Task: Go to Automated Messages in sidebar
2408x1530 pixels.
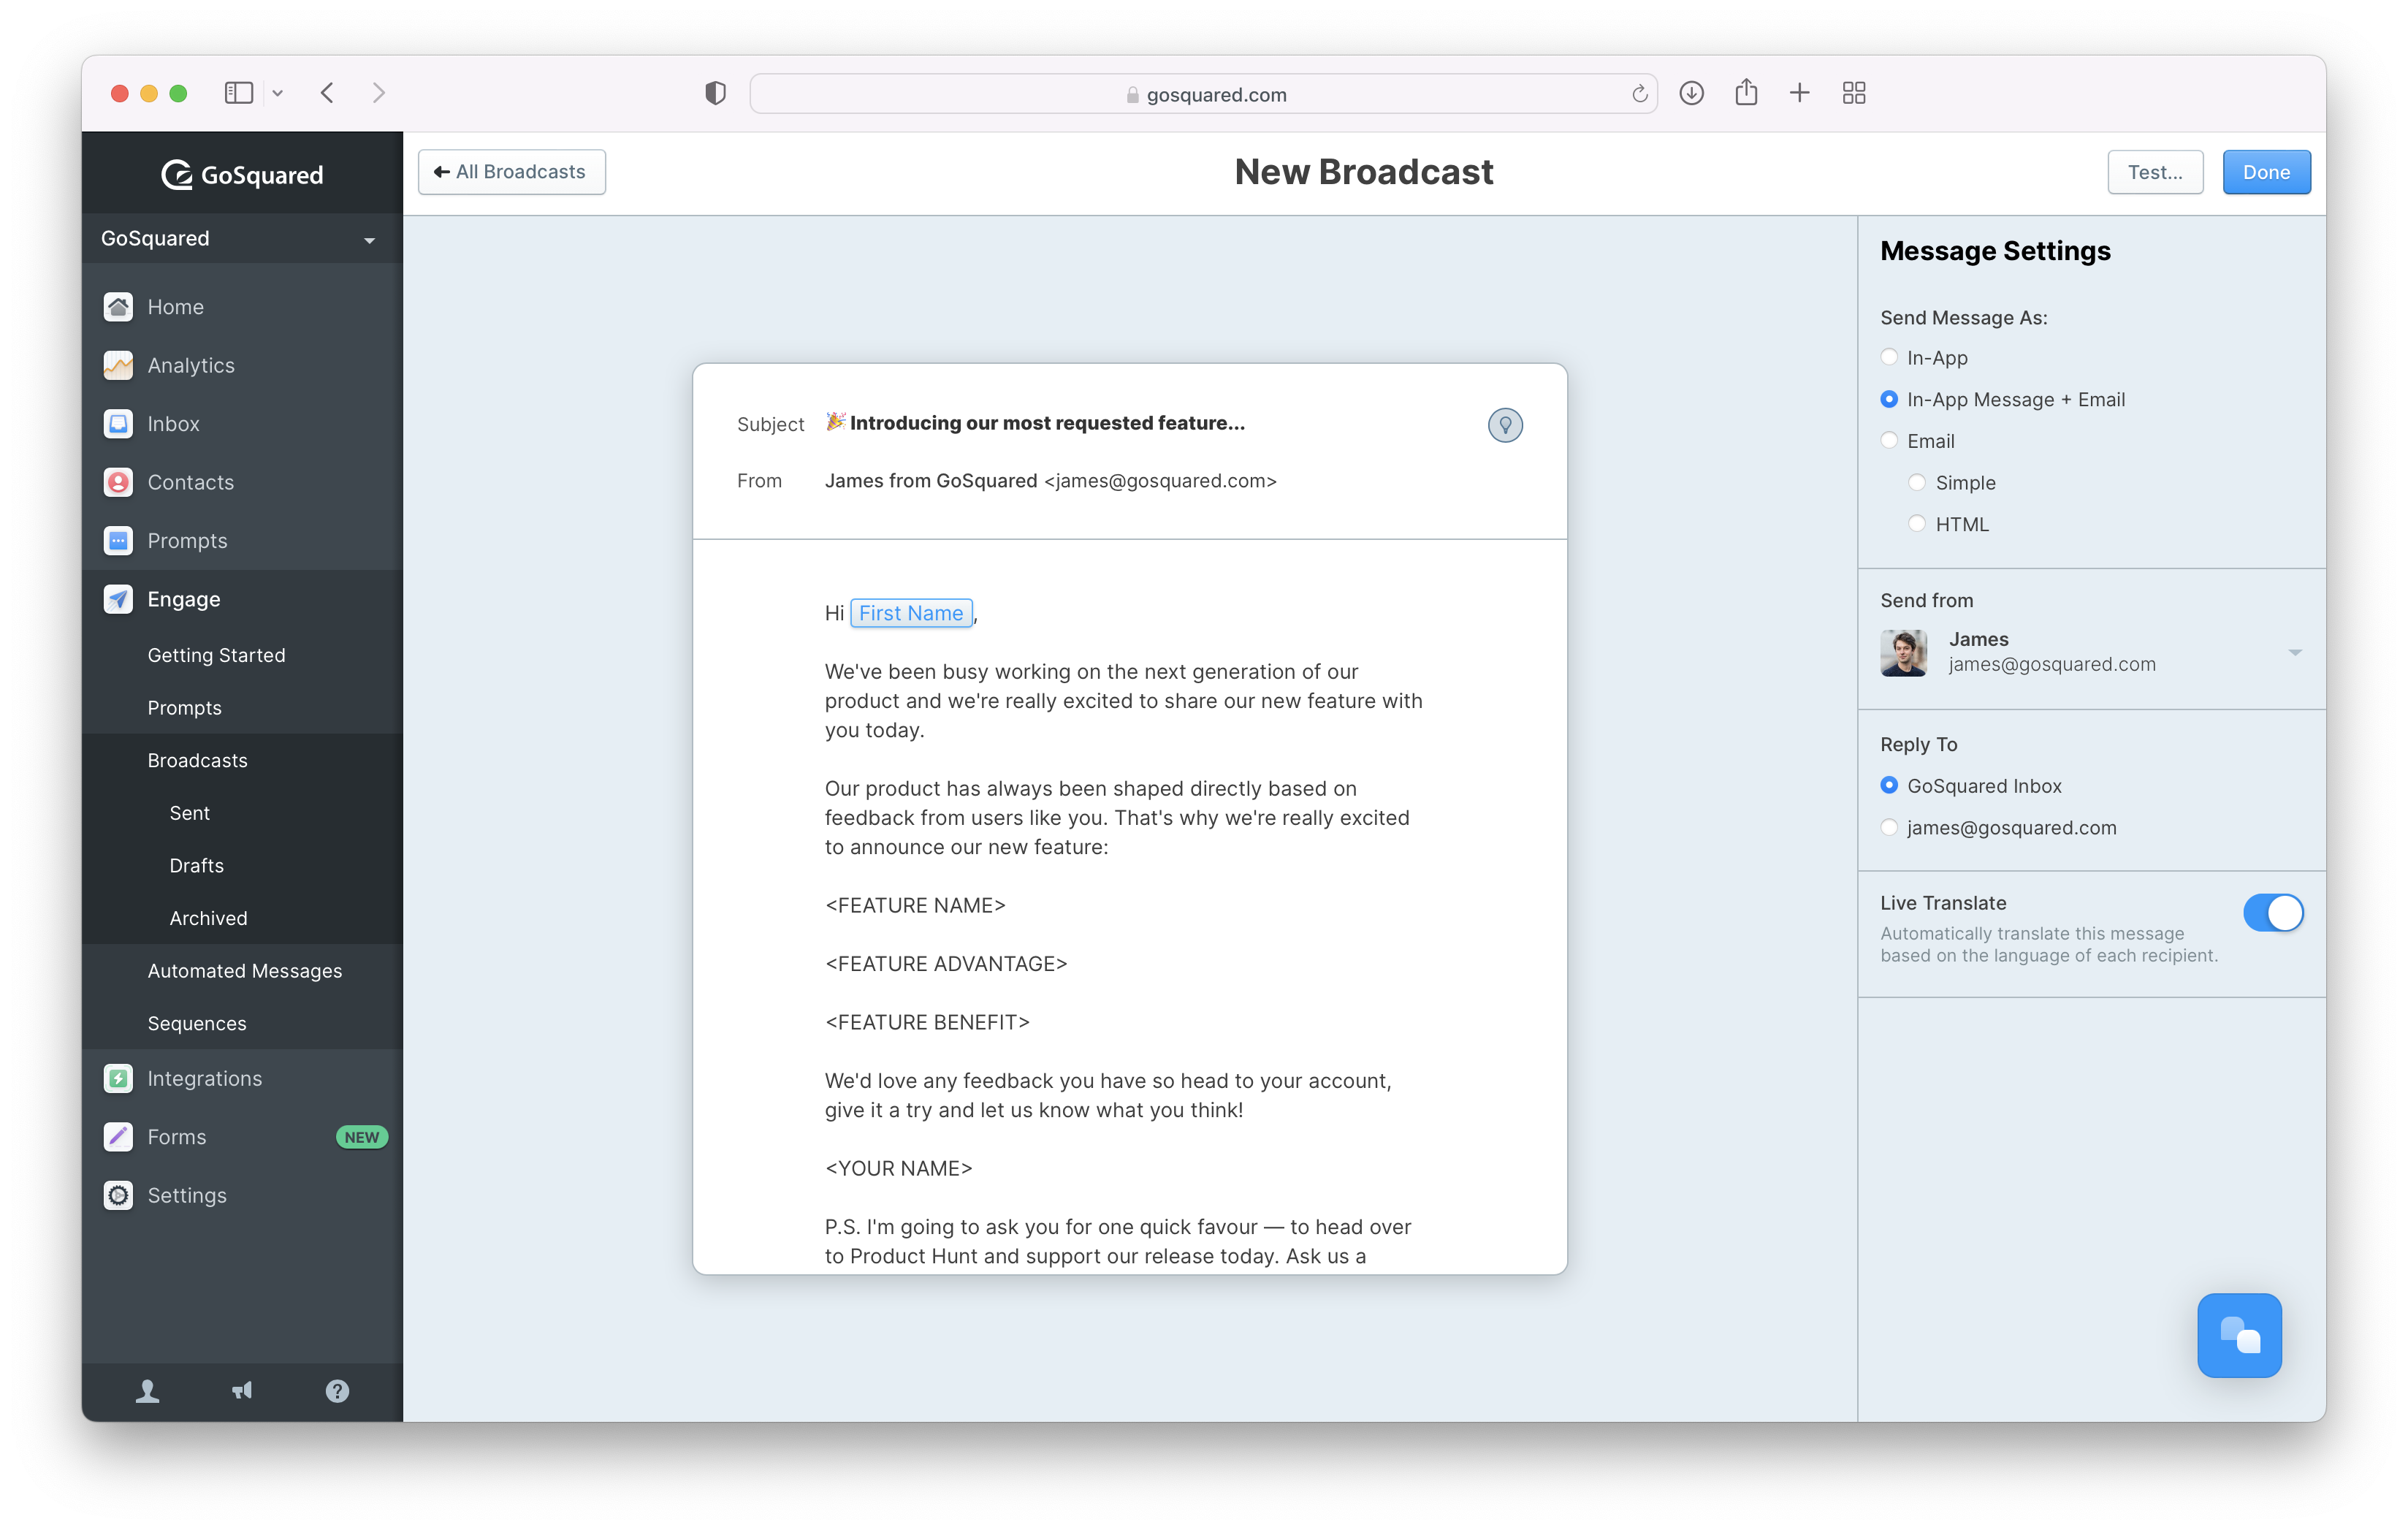Action: tap(244, 970)
